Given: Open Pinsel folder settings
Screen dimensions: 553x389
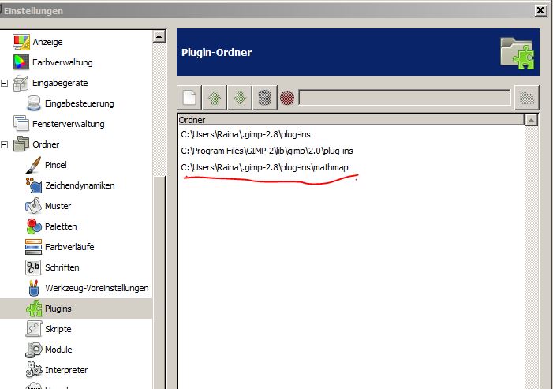Looking at the screenshot, I should point(56,165).
